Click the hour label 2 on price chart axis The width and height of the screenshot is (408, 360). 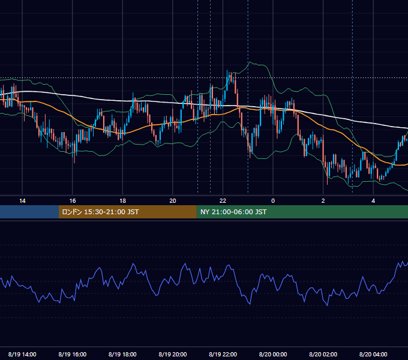(323, 200)
